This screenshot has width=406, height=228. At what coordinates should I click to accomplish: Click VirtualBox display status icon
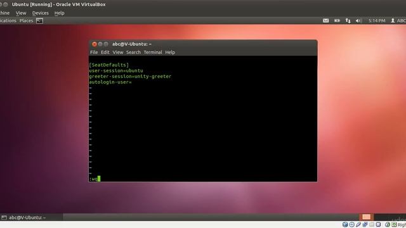pos(378,224)
